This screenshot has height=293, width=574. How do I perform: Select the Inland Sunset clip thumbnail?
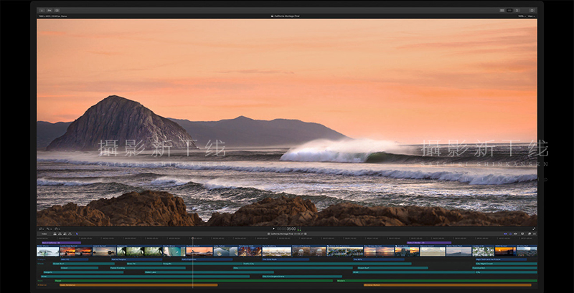pyautogui.click(x=105, y=251)
